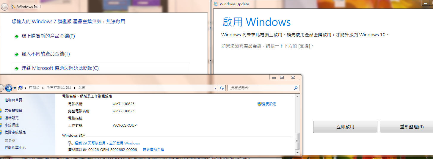Viewport: 433px width, 159px height.
Task: Open 裝置管理員 from sidebar
Action: click(13, 111)
